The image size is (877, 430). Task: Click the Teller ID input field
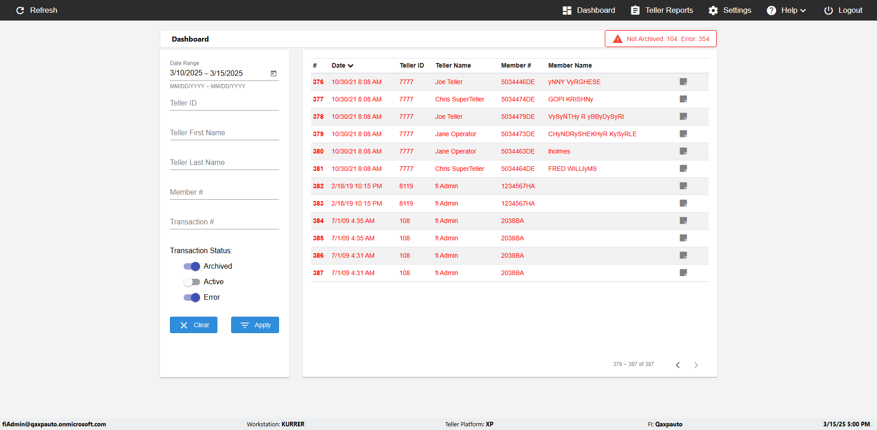tap(224, 103)
